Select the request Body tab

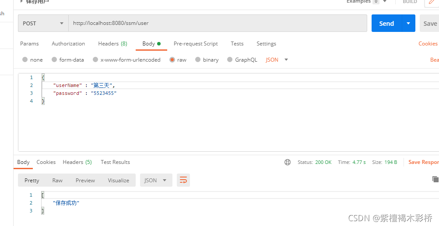coord(151,44)
